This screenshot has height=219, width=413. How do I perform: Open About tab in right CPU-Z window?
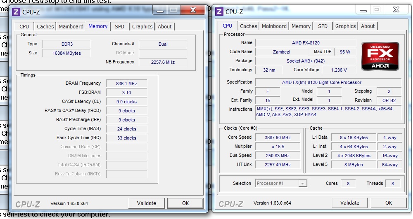[x=368, y=26]
